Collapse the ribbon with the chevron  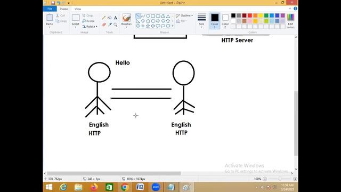pyautogui.click(x=290, y=9)
